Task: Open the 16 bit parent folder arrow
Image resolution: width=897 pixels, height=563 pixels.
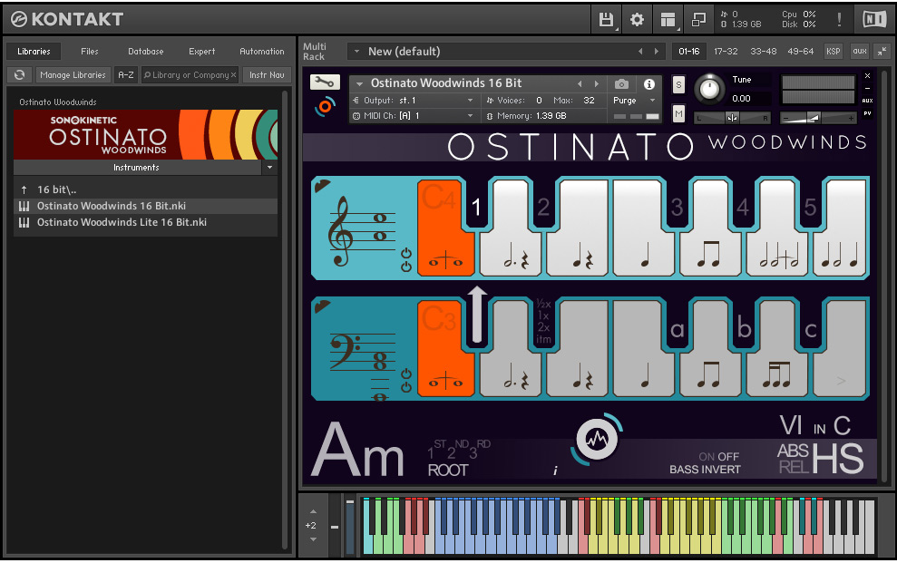Action: point(24,189)
